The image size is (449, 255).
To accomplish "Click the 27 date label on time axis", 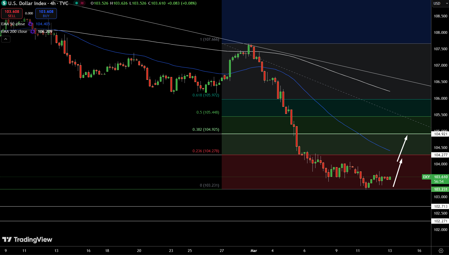I will (x=222, y=251).
